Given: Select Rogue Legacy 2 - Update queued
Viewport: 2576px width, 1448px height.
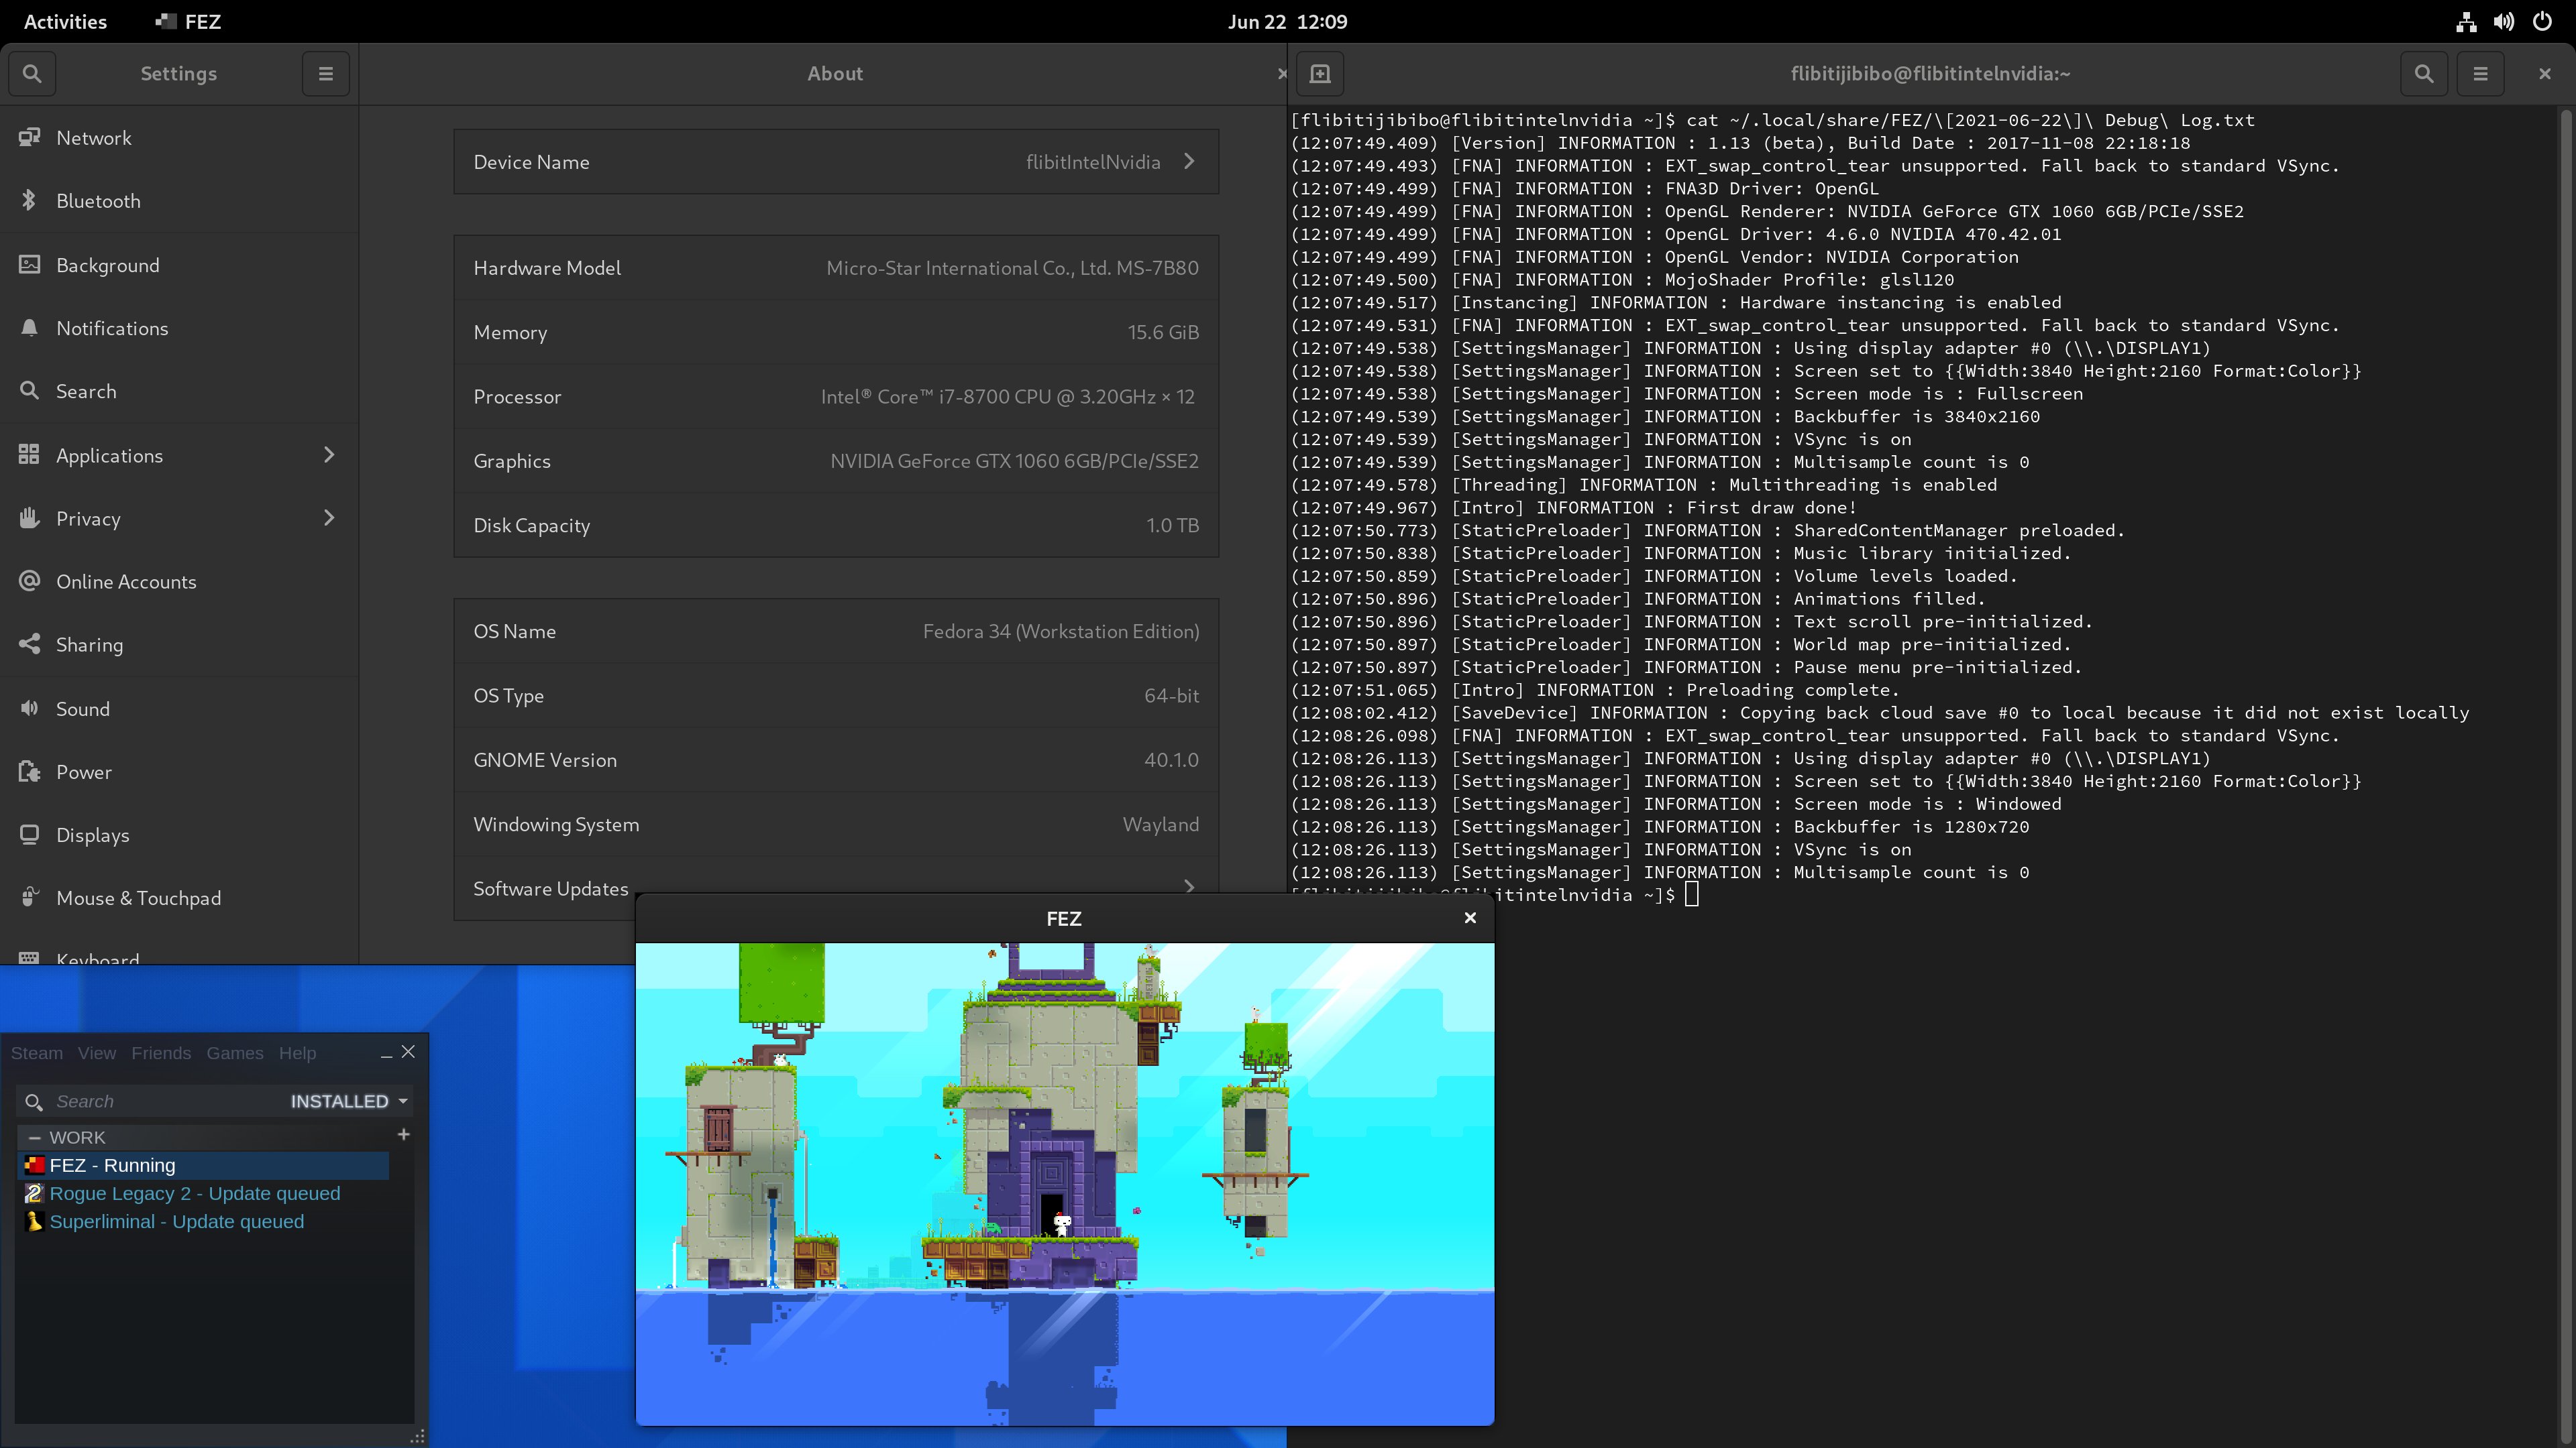Looking at the screenshot, I should pos(204,1193).
